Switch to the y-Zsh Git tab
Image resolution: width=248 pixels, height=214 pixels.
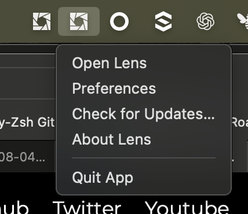click(x=27, y=122)
